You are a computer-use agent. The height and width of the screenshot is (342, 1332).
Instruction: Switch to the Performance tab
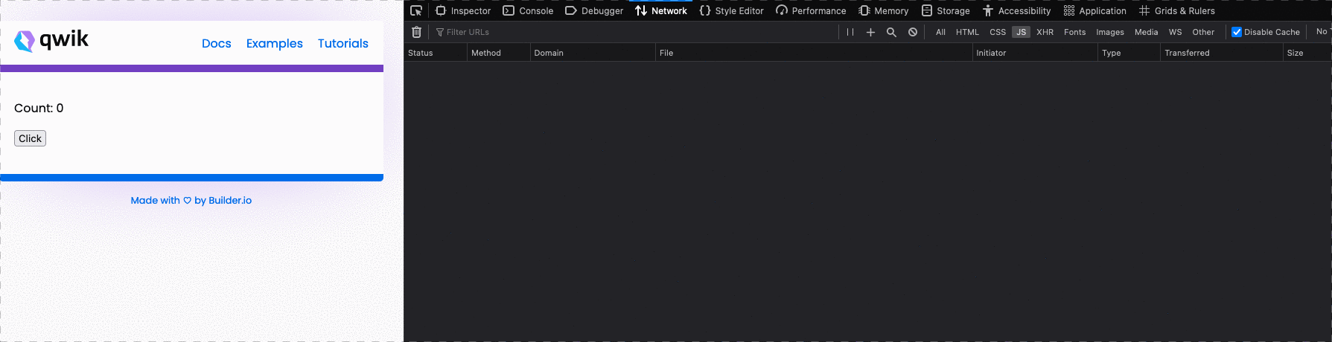point(811,10)
